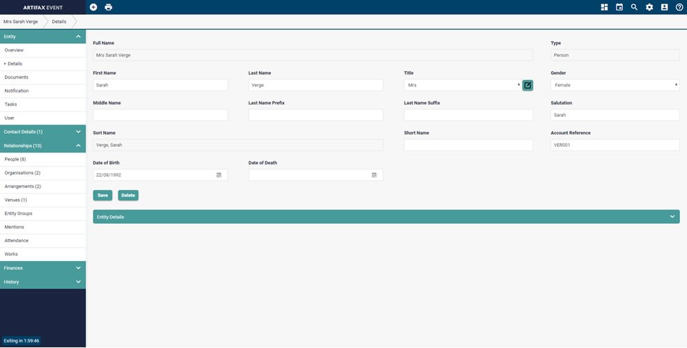The image size is (687, 348).
Task: Open User in the sidebar
Action: [x=43, y=118]
